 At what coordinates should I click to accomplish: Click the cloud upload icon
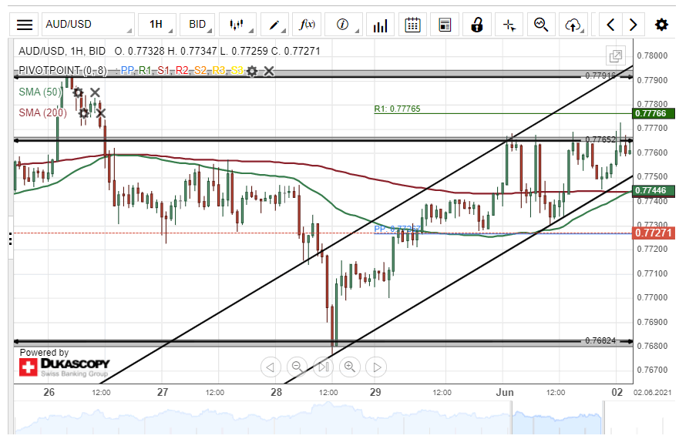click(573, 25)
